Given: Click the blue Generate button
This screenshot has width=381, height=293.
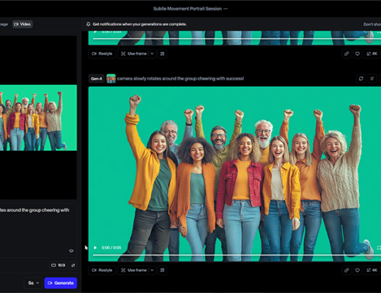Looking at the screenshot, I should 61,283.
